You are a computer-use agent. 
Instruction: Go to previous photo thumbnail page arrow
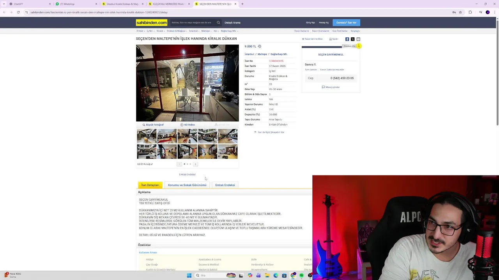pyautogui.click(x=179, y=164)
